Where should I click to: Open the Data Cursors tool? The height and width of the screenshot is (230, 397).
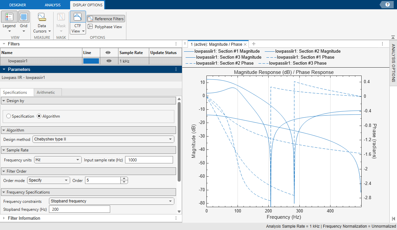click(x=42, y=17)
